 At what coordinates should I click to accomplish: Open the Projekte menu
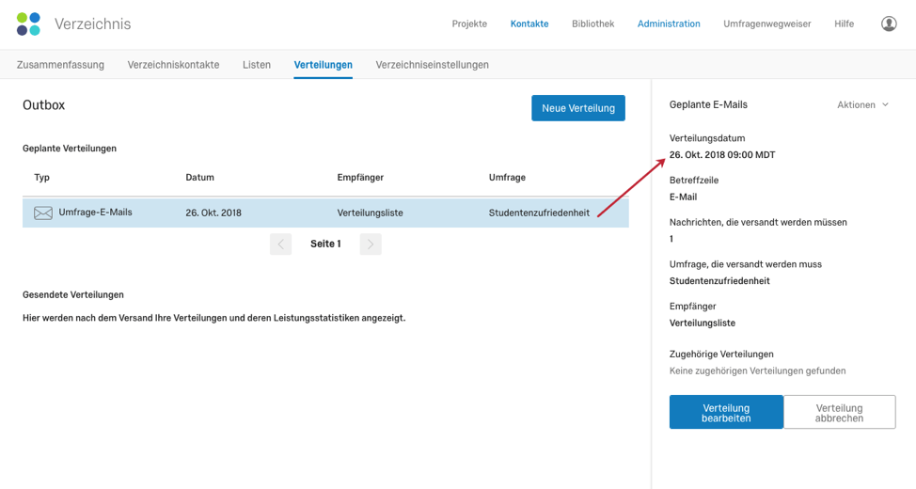[469, 24]
